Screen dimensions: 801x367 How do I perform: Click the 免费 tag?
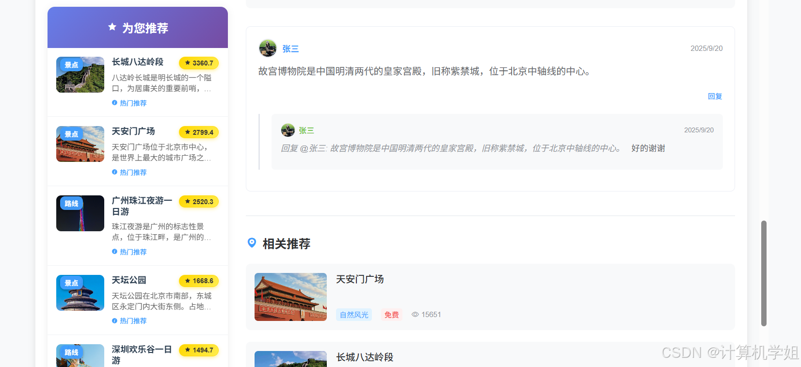(391, 315)
